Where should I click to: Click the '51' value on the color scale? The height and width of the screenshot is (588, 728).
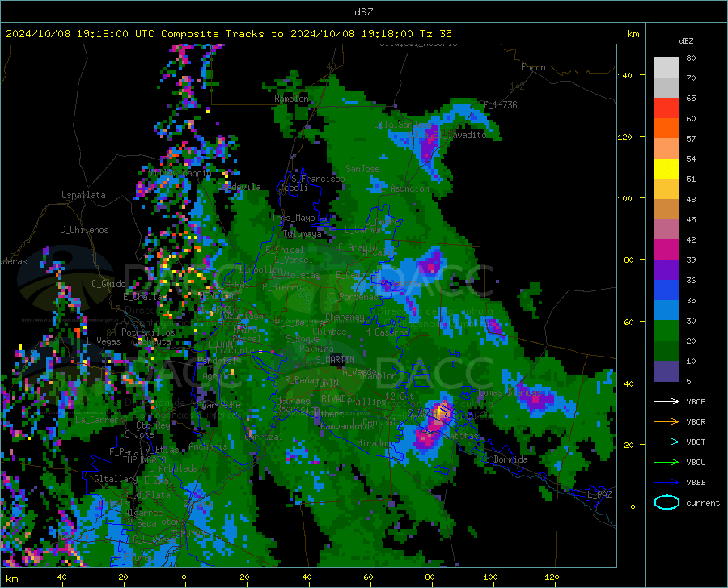[691, 179]
